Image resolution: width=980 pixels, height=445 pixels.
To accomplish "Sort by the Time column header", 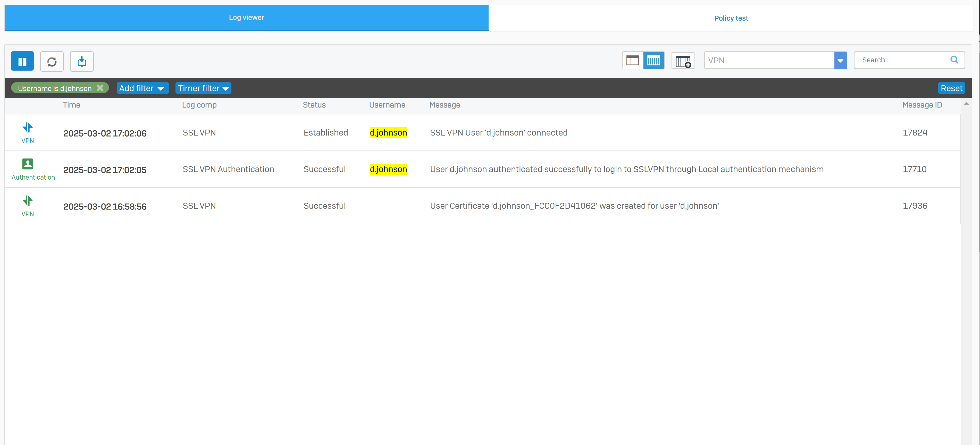I will tap(72, 105).
